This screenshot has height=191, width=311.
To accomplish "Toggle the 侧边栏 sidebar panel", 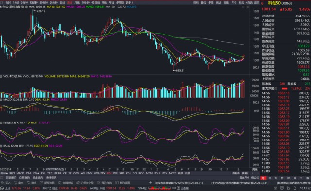I will coord(255,178).
